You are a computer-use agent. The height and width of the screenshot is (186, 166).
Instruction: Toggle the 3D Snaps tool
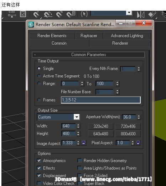coord(36,14)
